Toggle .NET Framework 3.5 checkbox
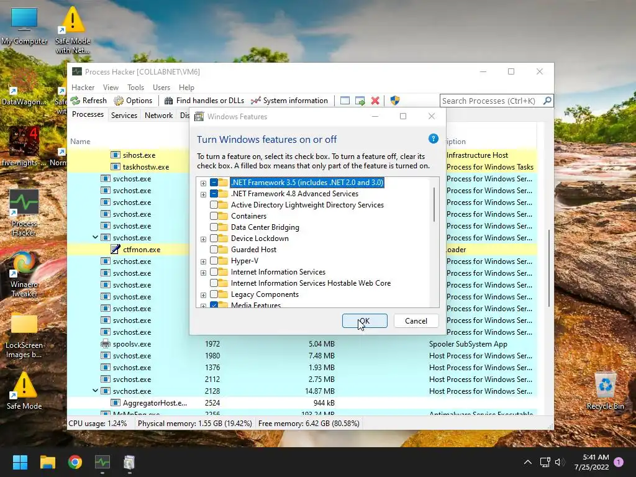Viewport: 636px width, 477px height. coord(214,183)
